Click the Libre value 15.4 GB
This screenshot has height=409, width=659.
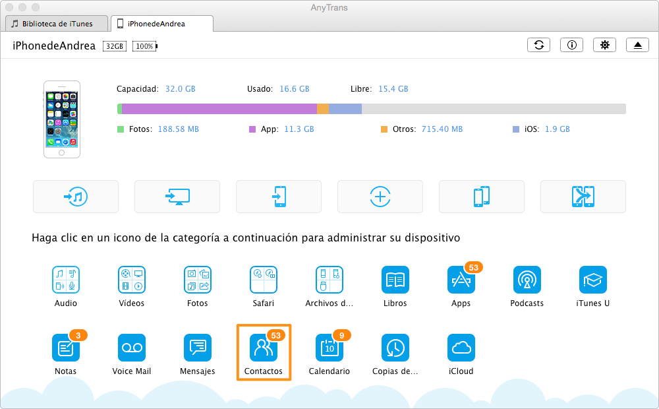coord(393,89)
